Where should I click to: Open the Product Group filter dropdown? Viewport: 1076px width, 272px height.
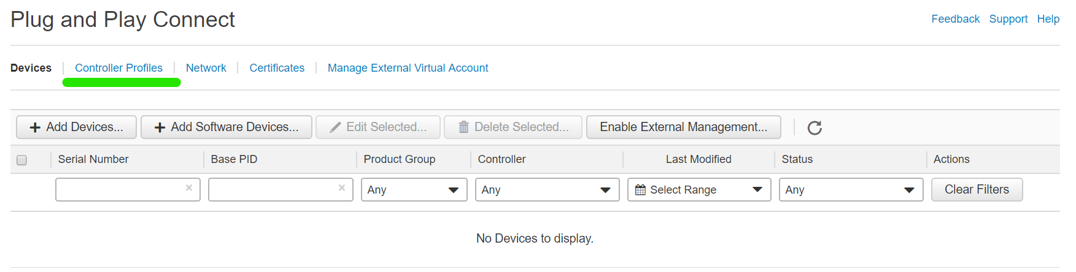(x=414, y=190)
